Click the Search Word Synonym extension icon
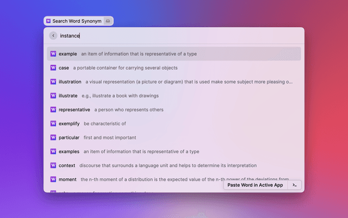 pos(49,21)
